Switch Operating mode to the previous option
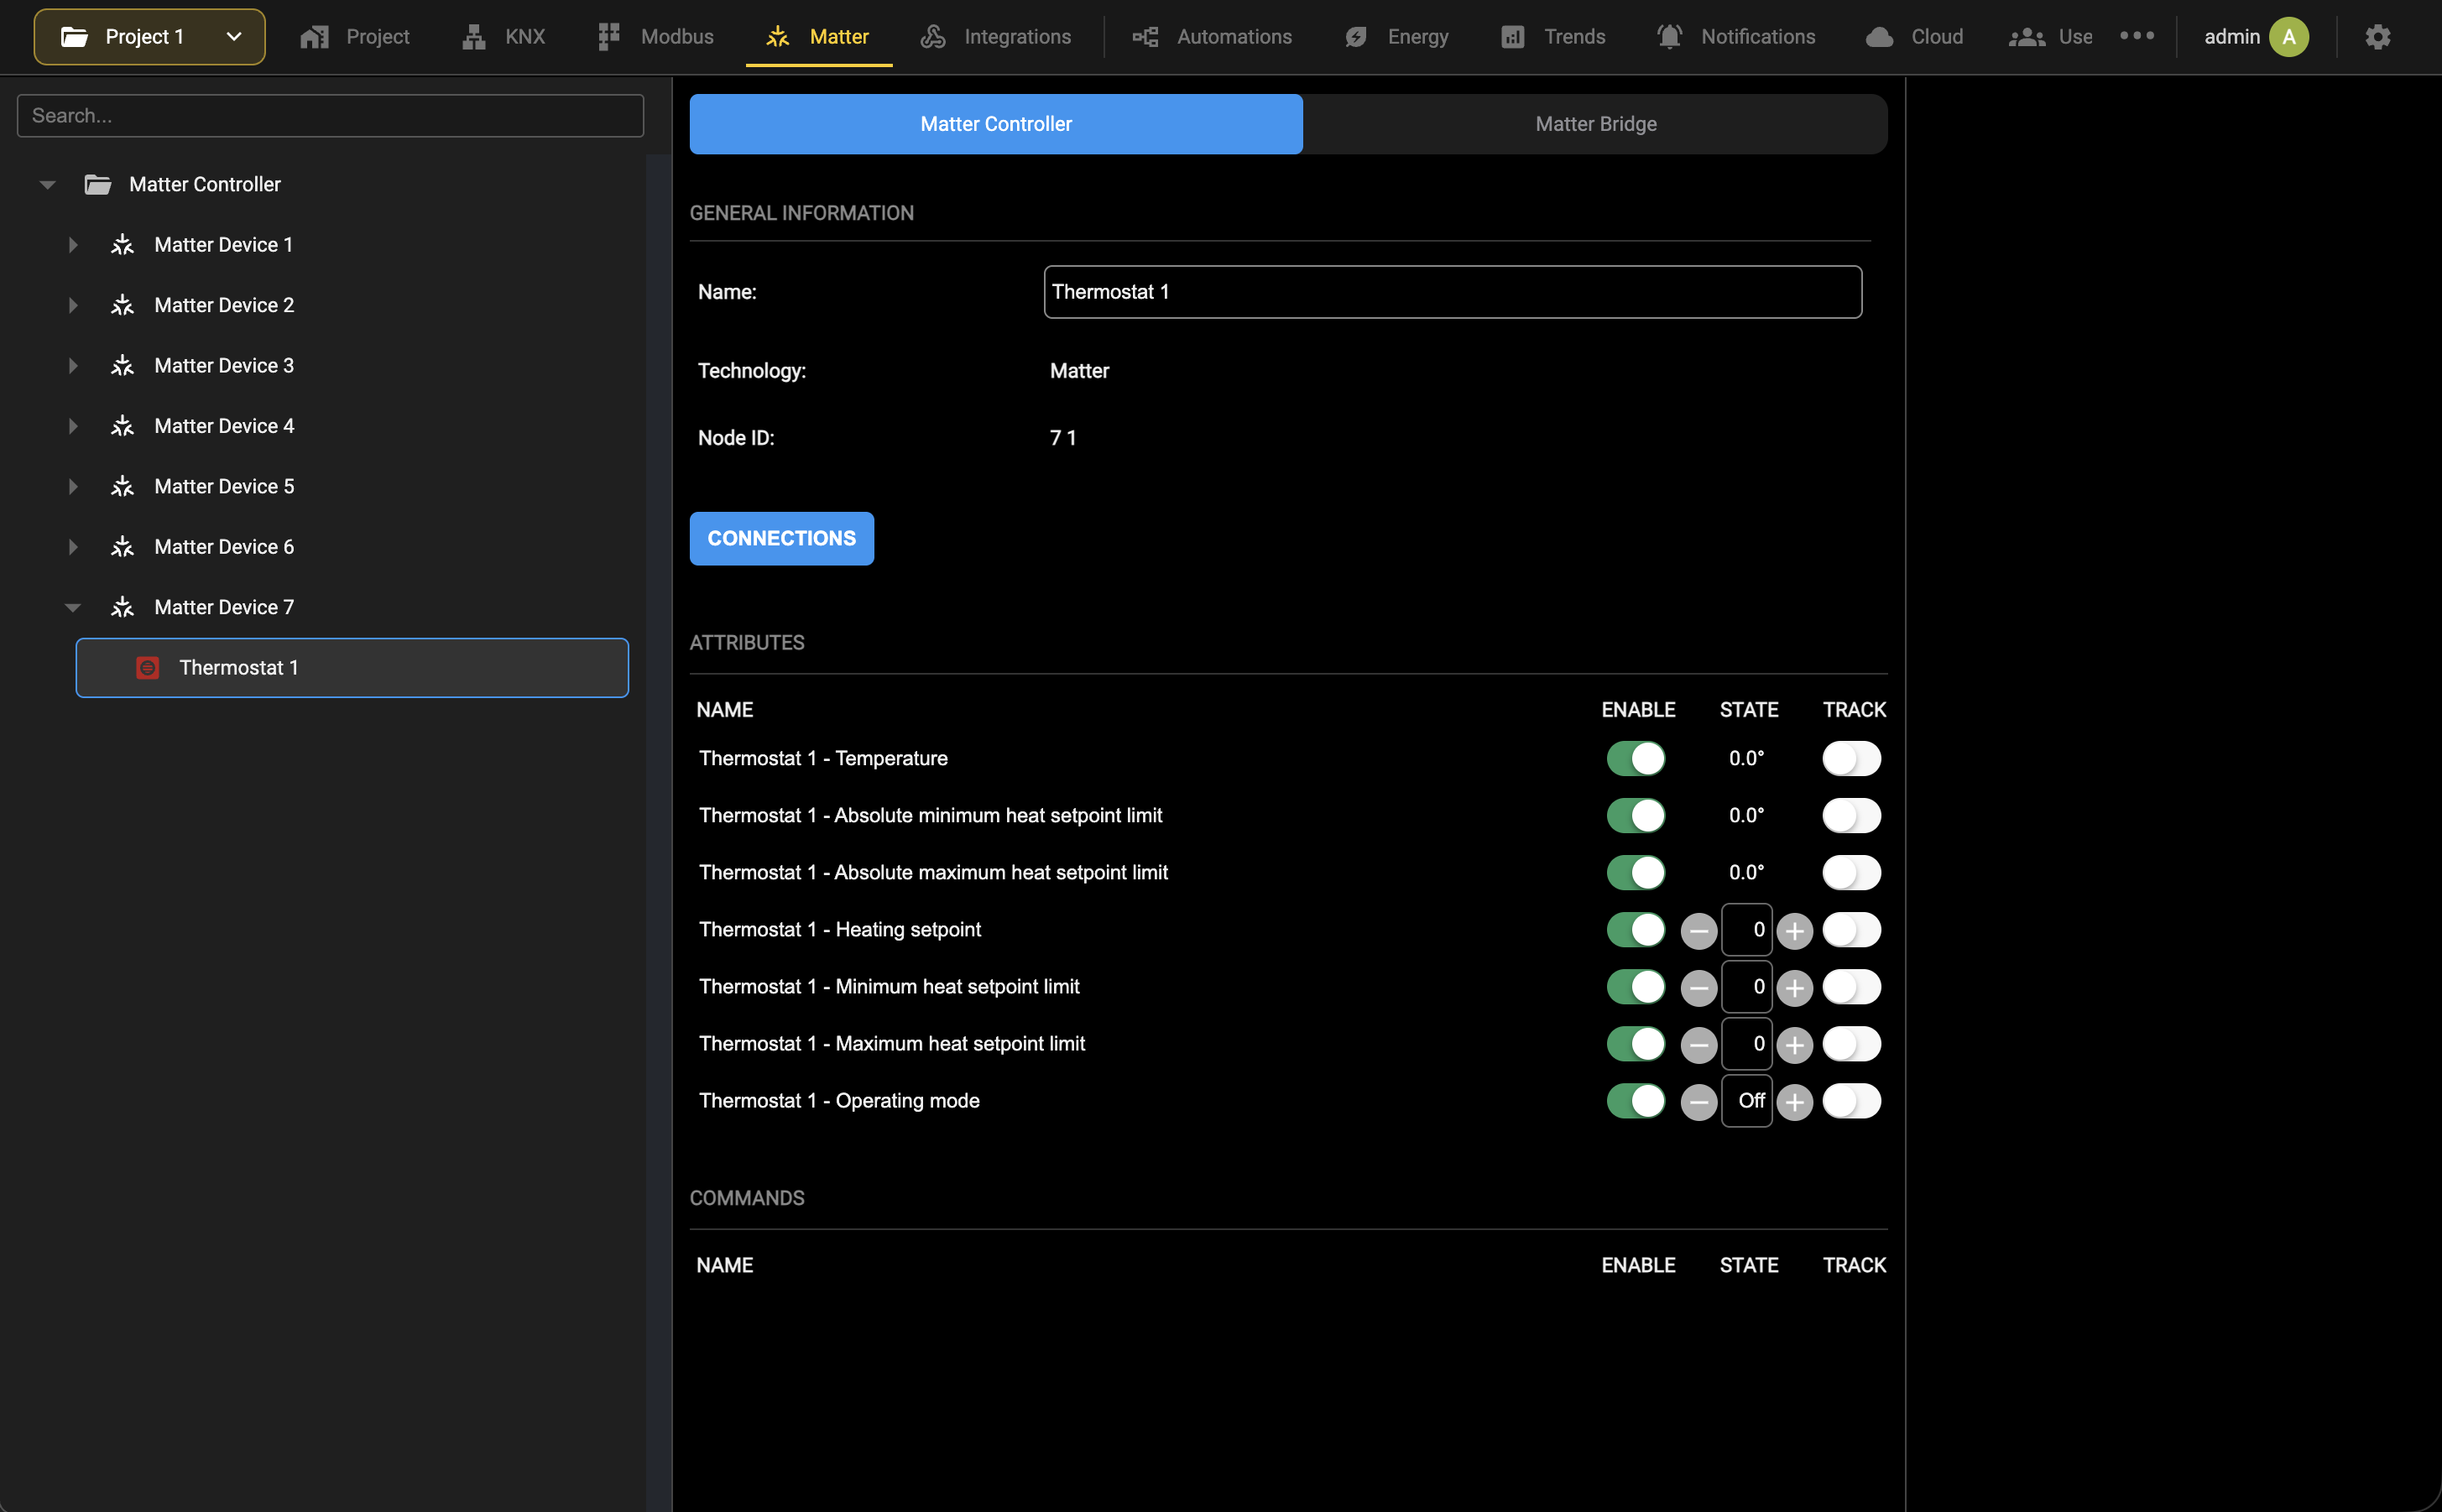The image size is (2442, 1512). click(1698, 1102)
